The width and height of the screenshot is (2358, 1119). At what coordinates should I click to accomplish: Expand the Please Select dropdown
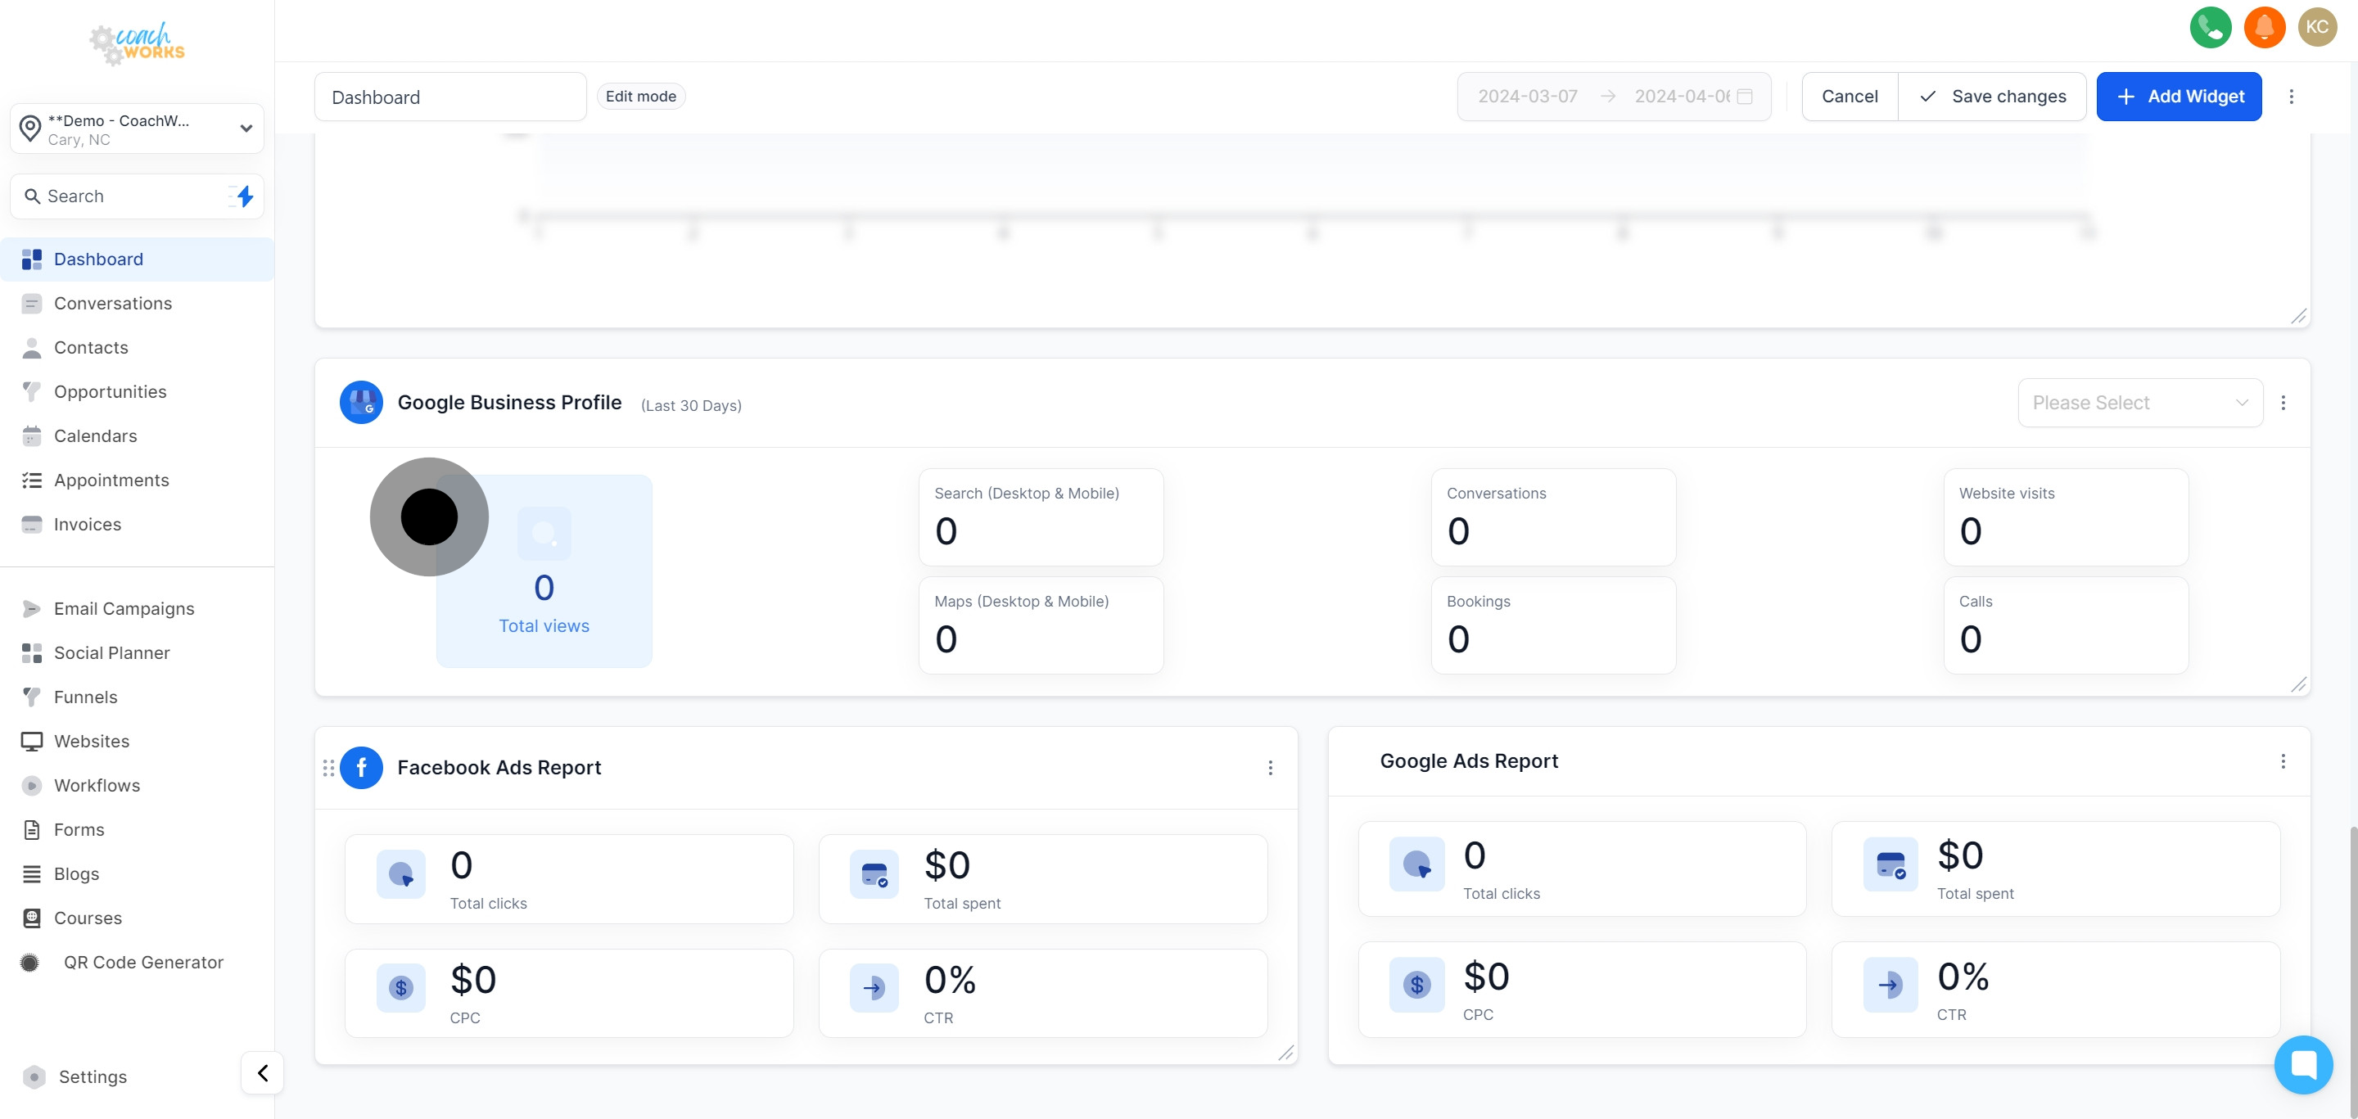(2139, 403)
